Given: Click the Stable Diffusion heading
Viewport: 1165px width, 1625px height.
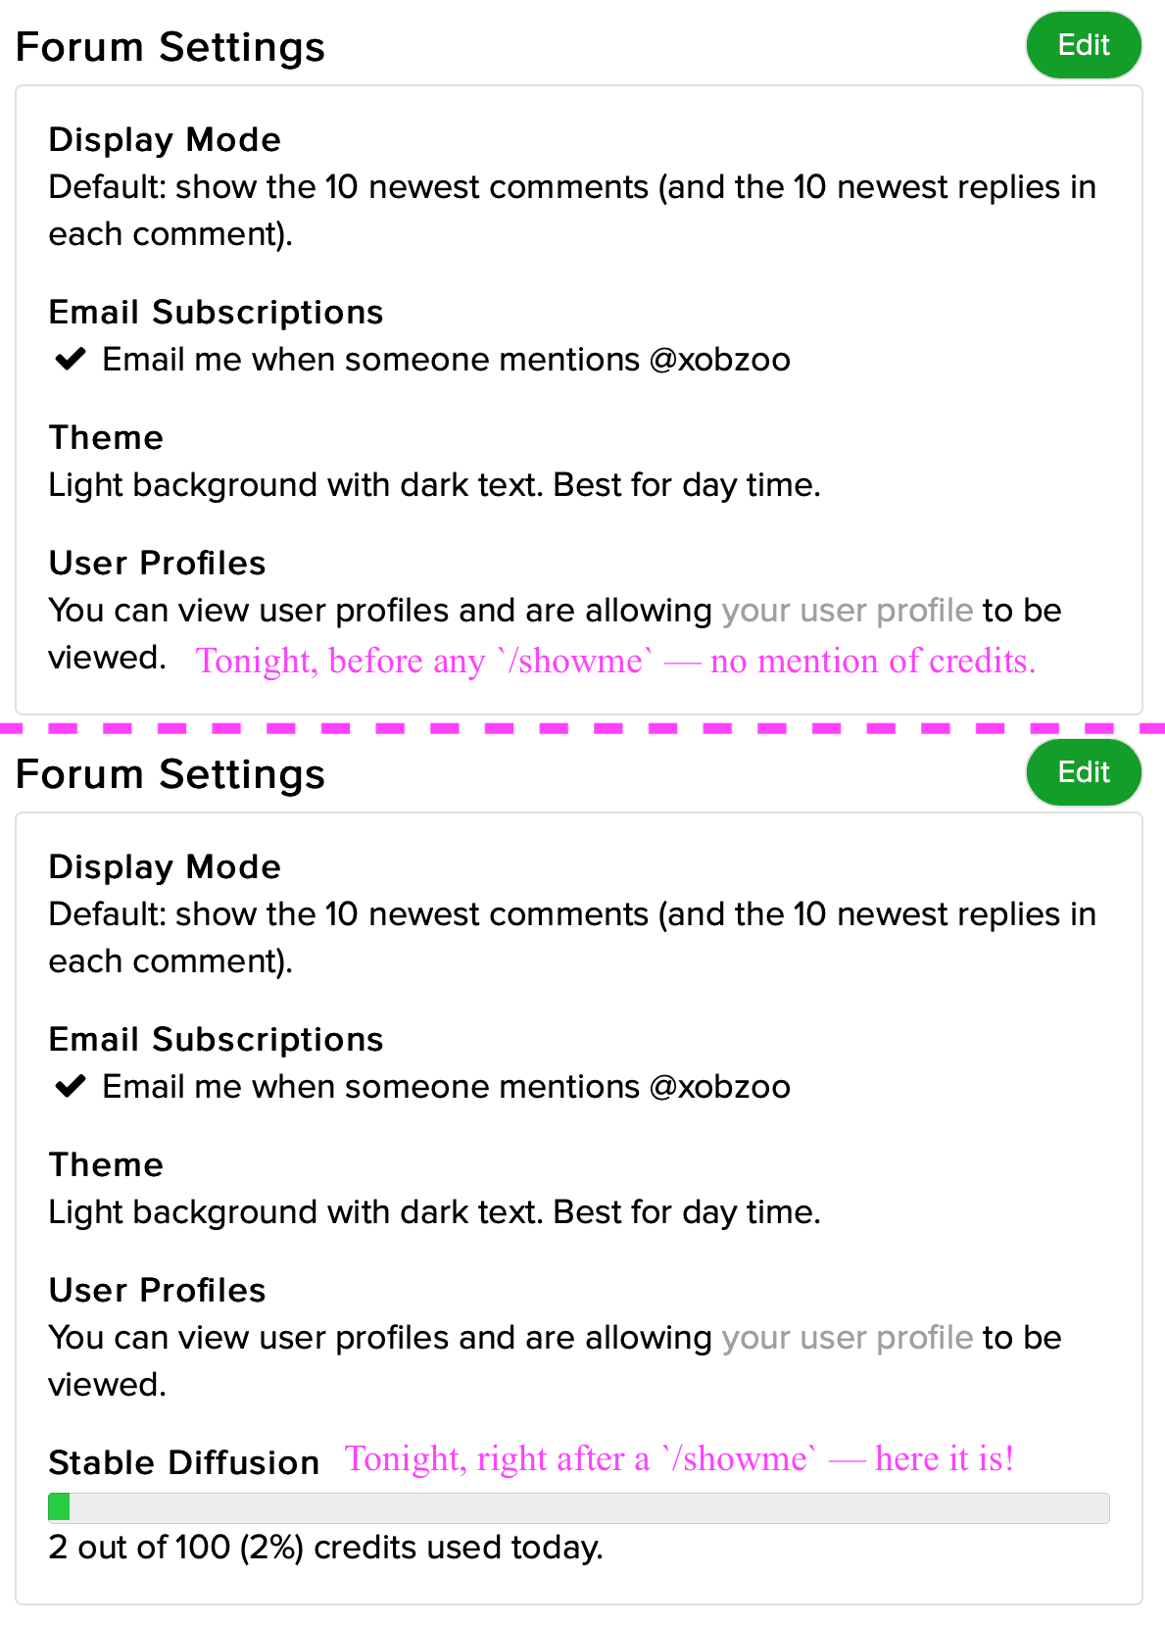Looking at the screenshot, I should [184, 1463].
